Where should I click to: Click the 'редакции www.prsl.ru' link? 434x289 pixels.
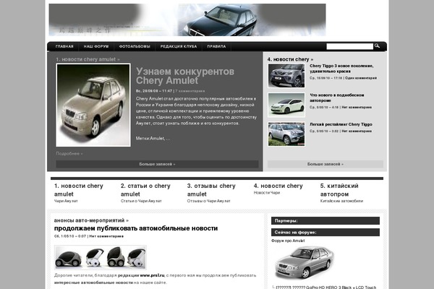coord(141,275)
